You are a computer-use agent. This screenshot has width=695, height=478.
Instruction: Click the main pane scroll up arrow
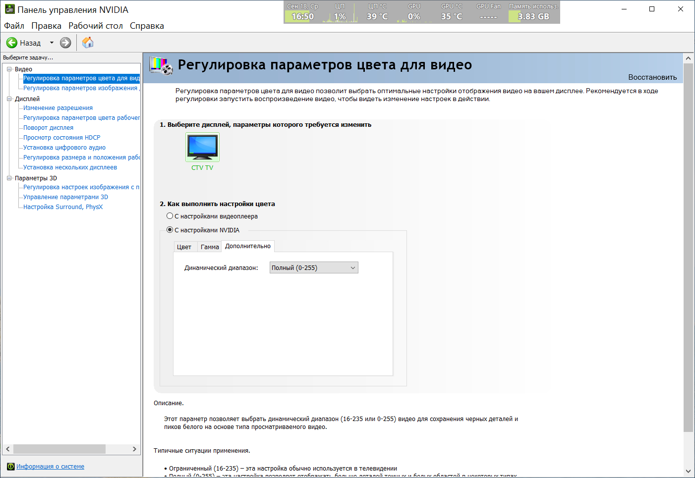pos(688,58)
